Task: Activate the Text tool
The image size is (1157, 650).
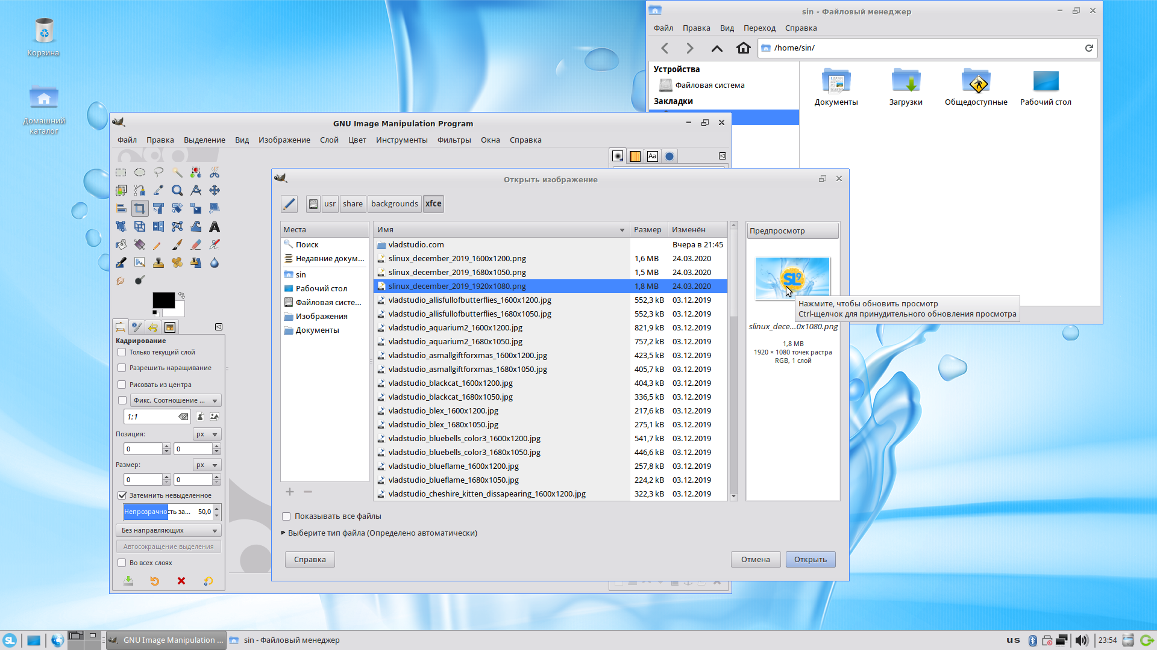Action: coord(215,227)
